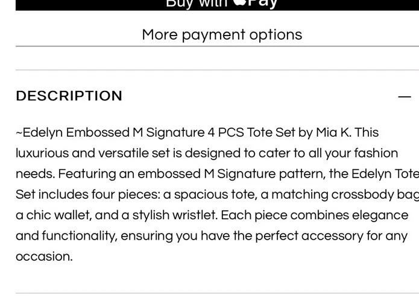Screen dimensions: 419x301
Task: Click the "chic wallet" phrase
Action: [51, 215]
